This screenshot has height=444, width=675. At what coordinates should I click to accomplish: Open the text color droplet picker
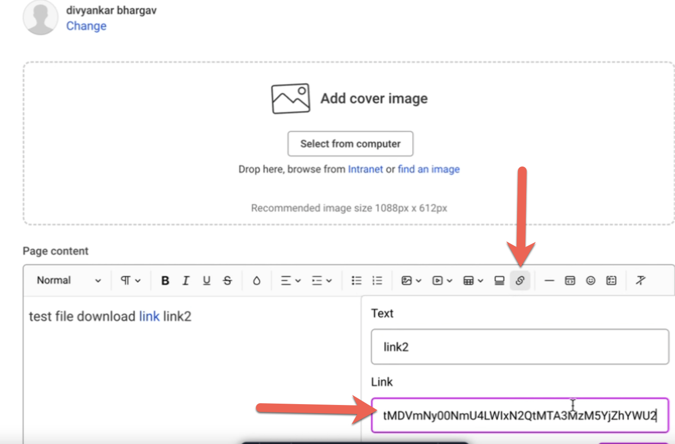[x=256, y=281]
